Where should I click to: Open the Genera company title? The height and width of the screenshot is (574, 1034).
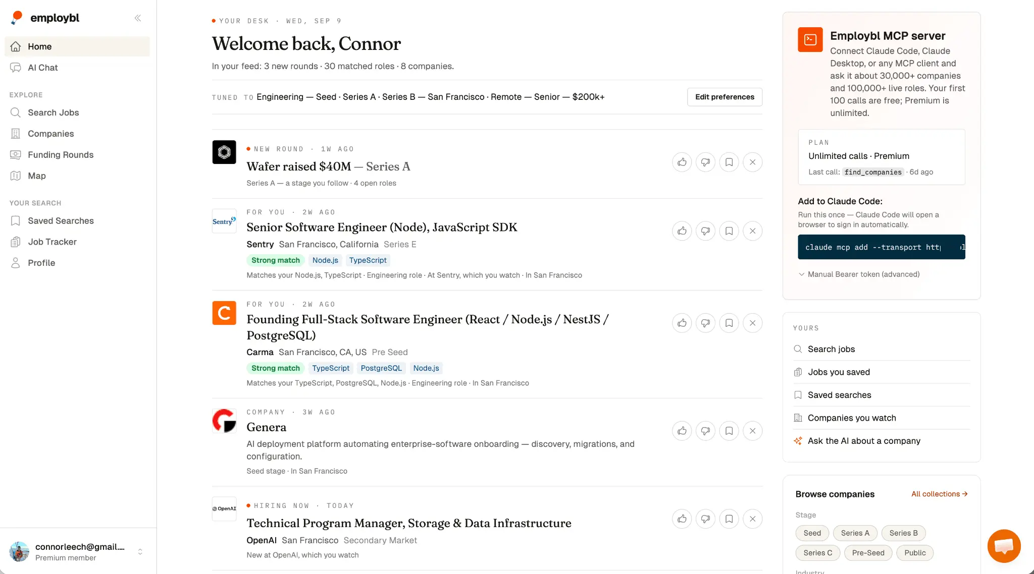pyautogui.click(x=266, y=427)
